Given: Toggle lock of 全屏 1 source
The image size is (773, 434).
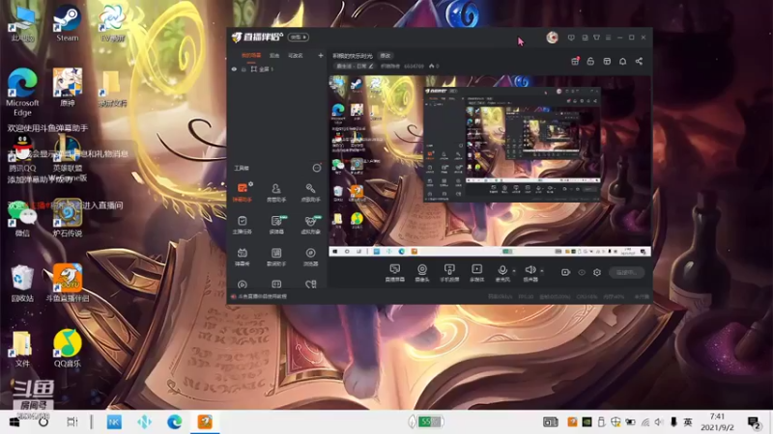Looking at the screenshot, I should [243, 69].
